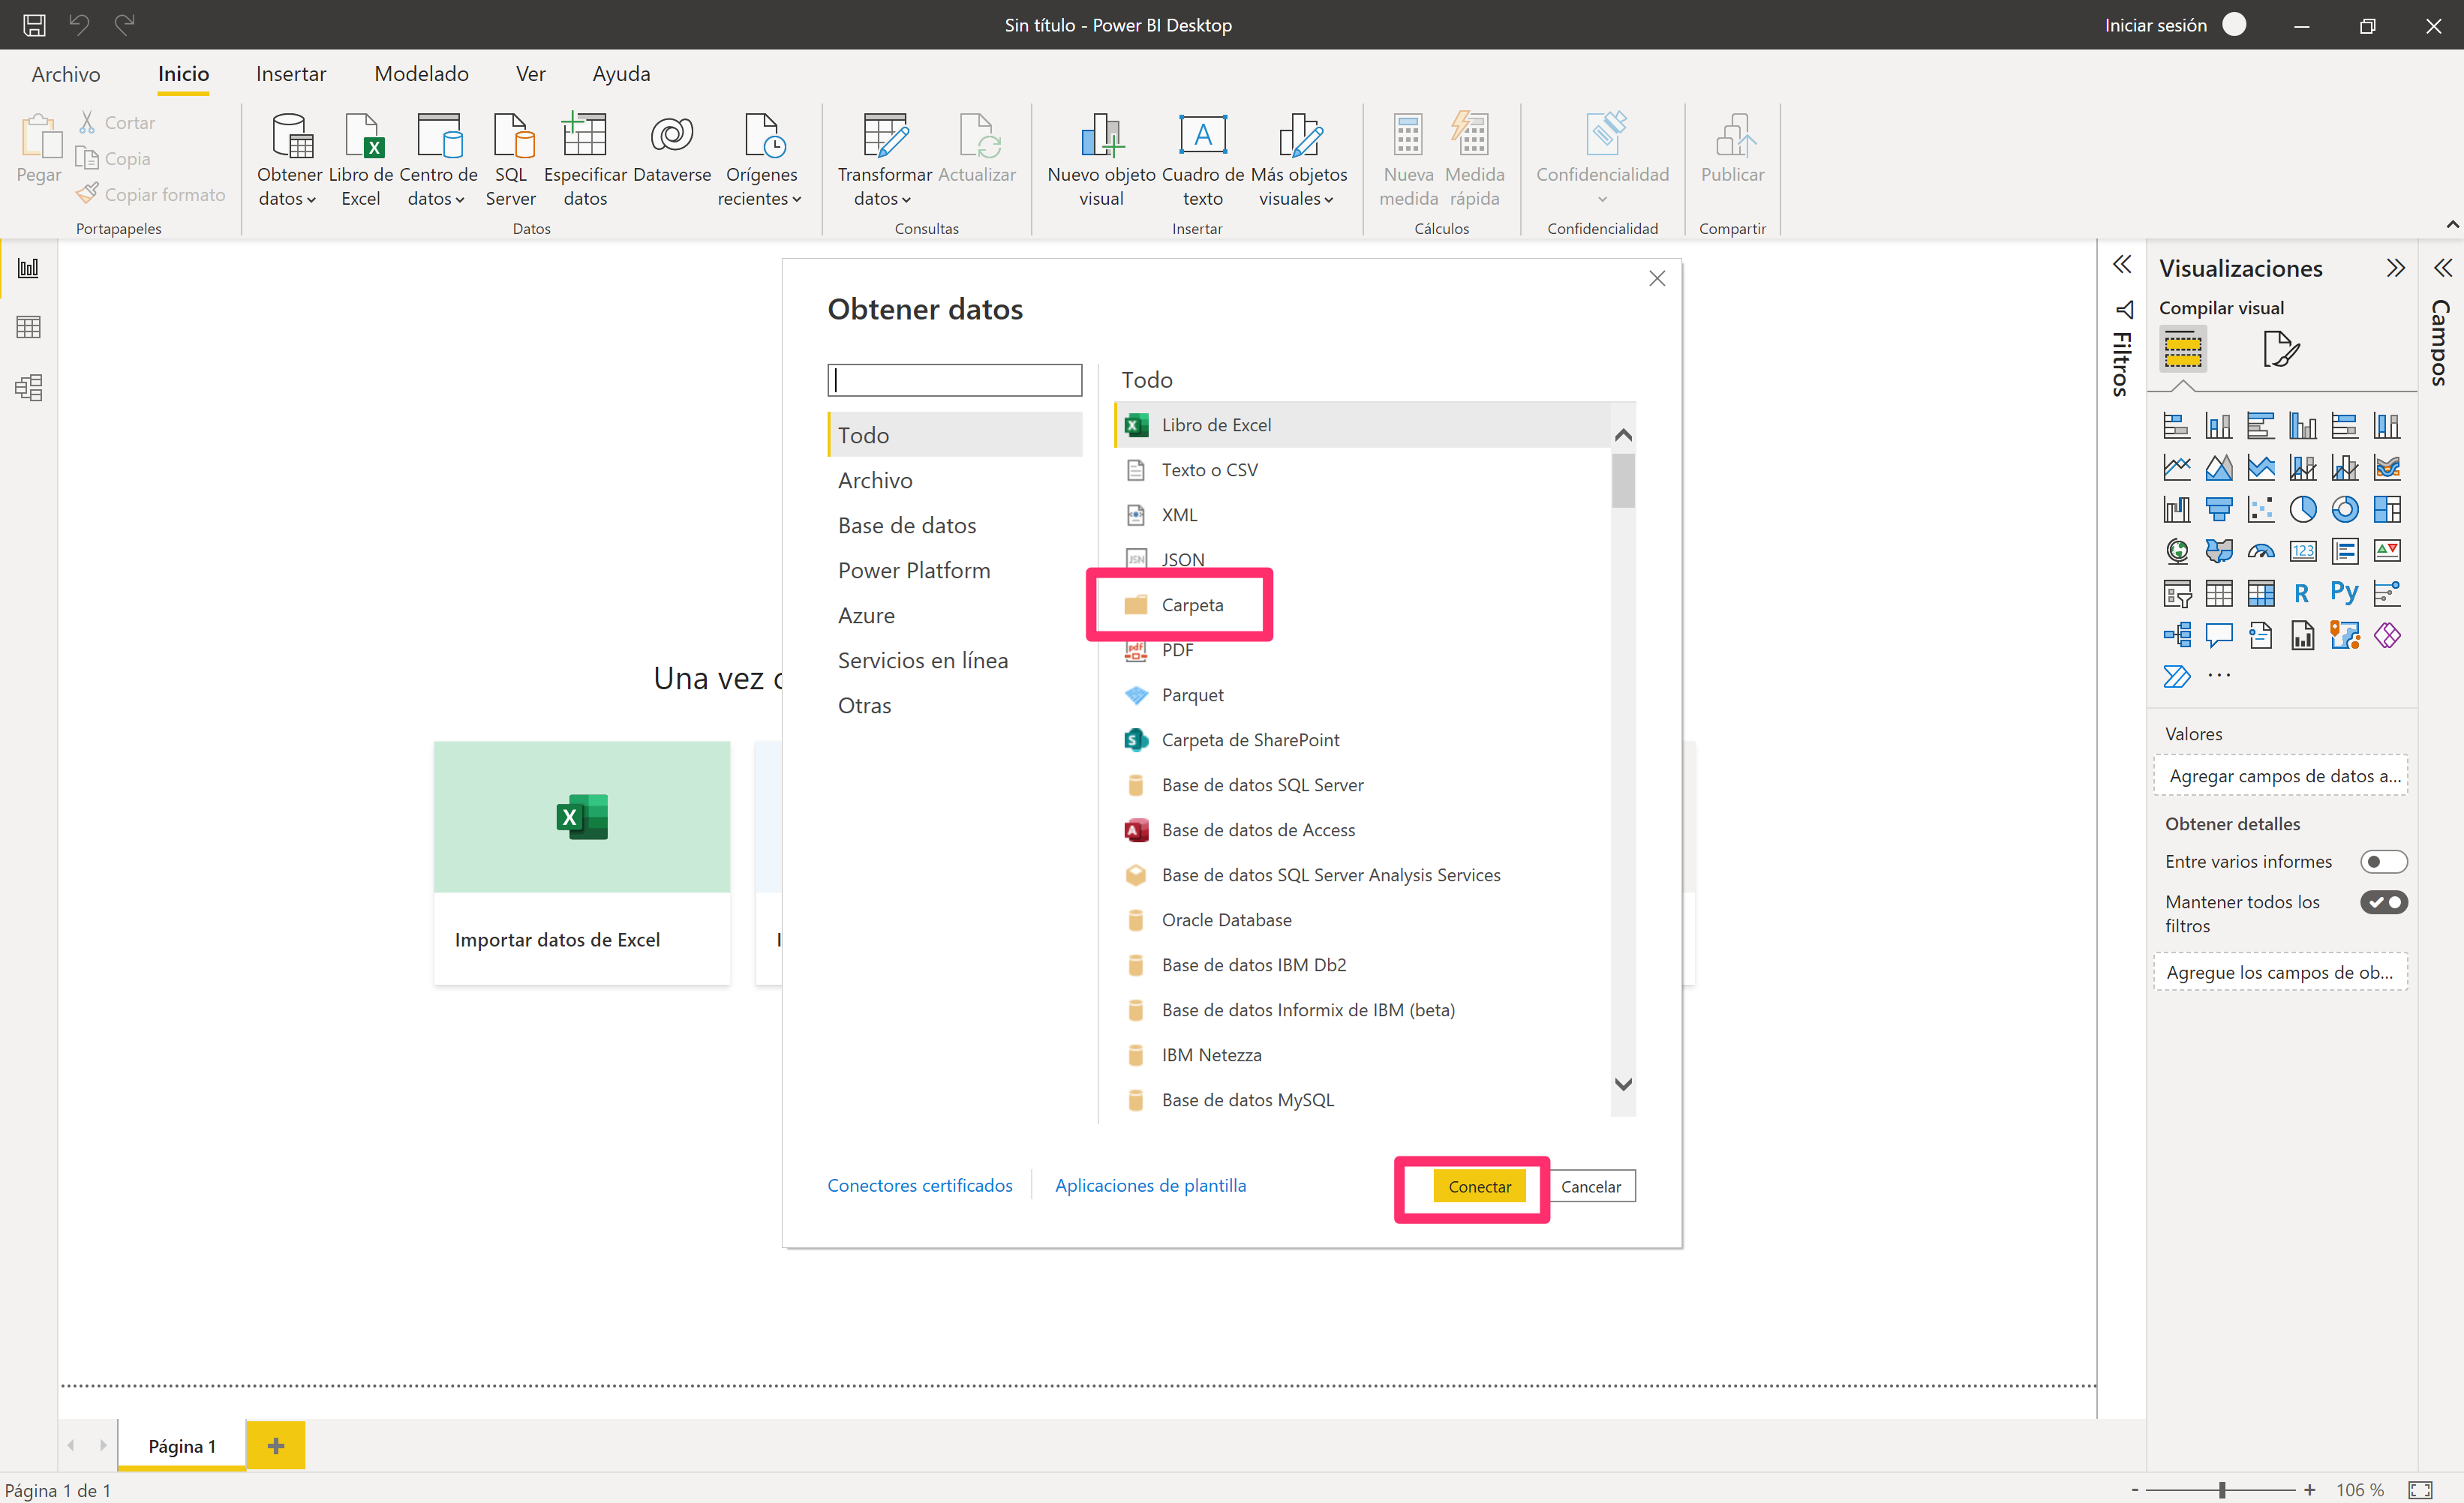Screen dimensions: 2464x1503
Task: Toggle Entre varios informes switch
Action: coord(2383,862)
